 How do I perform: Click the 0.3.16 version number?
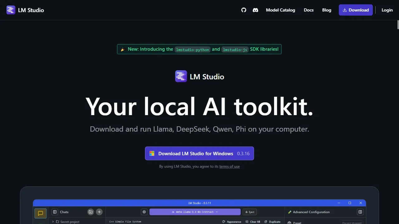[x=243, y=154]
